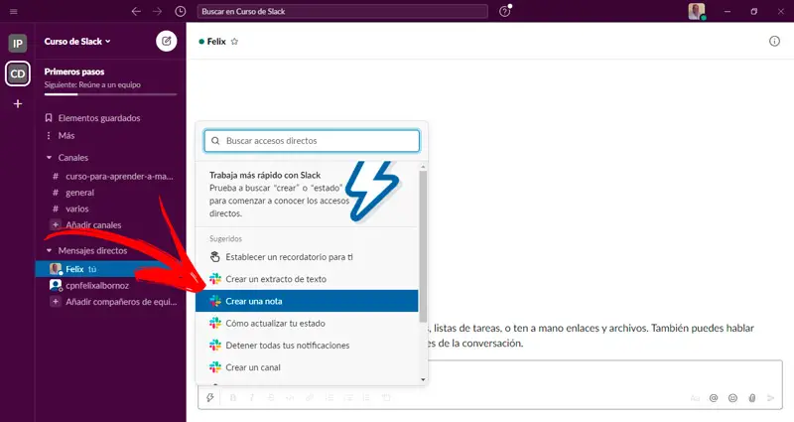Click the 'Buscar accesos directos' search field
This screenshot has height=422, width=794.
(312, 141)
